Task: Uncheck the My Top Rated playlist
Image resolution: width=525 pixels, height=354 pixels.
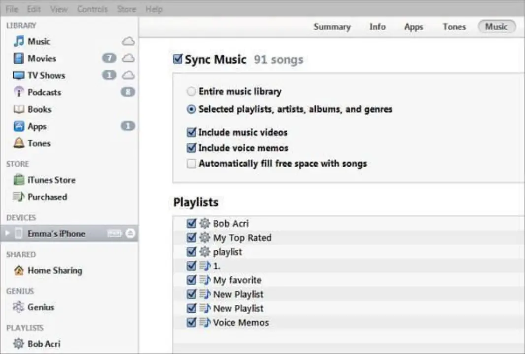Action: coord(192,238)
